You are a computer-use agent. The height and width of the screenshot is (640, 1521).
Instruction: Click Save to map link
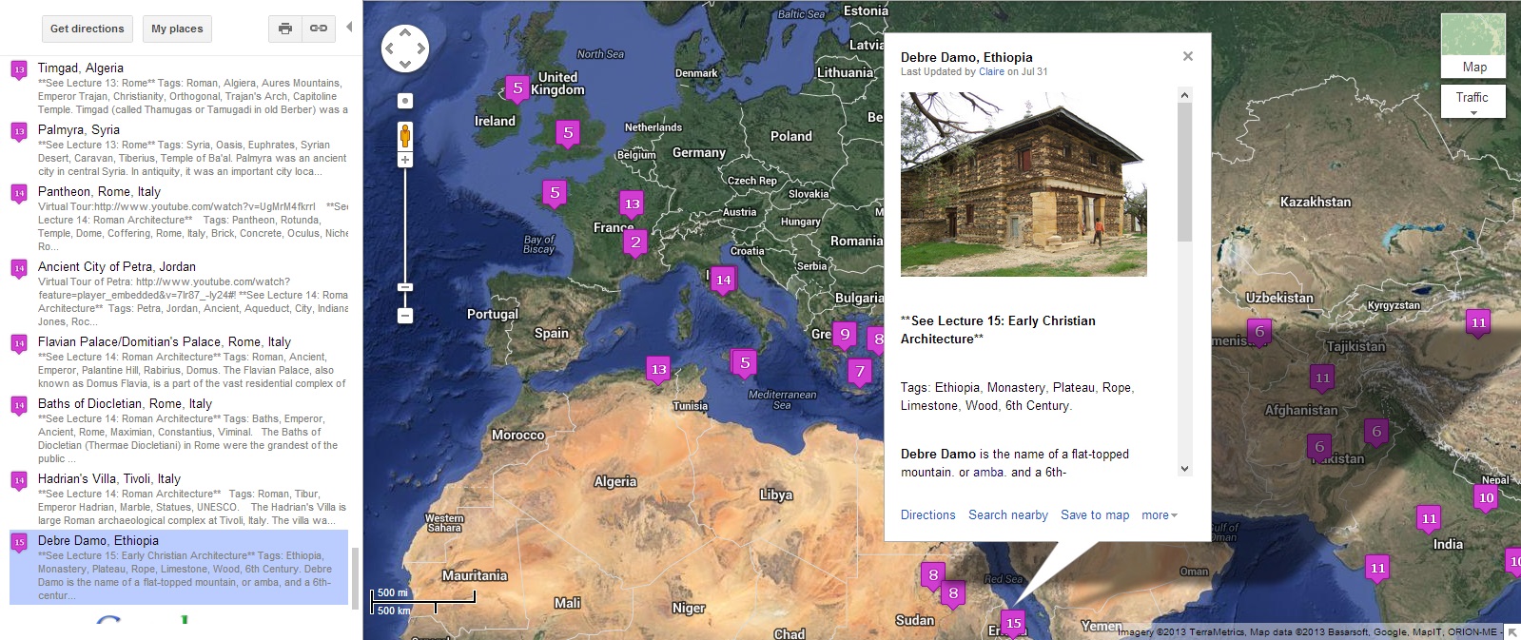pos(1095,514)
